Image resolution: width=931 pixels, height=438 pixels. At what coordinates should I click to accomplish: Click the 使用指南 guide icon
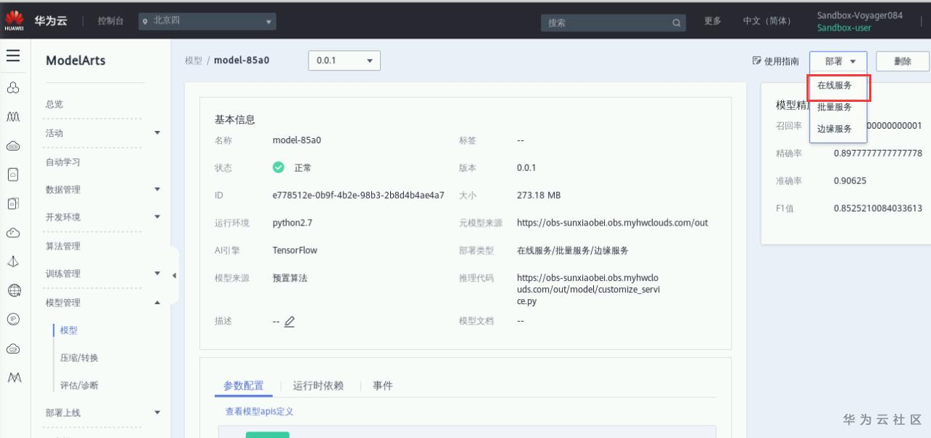click(756, 61)
